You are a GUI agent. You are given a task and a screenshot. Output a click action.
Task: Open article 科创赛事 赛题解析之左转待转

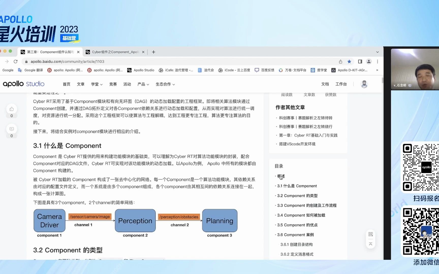coord(306,118)
